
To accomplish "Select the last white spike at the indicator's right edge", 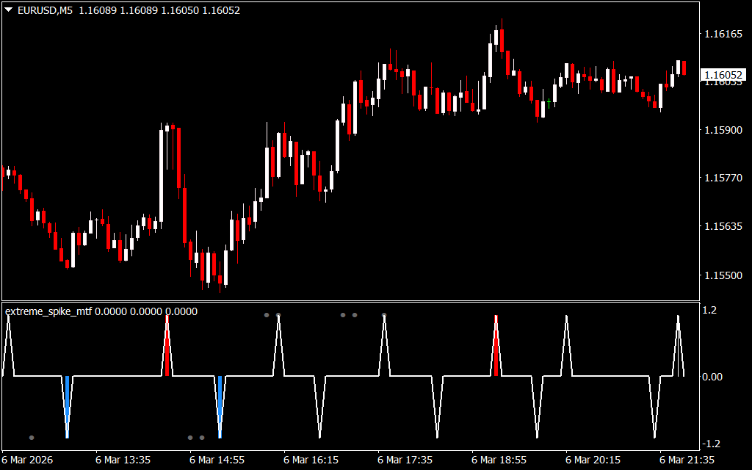I will (x=679, y=345).
